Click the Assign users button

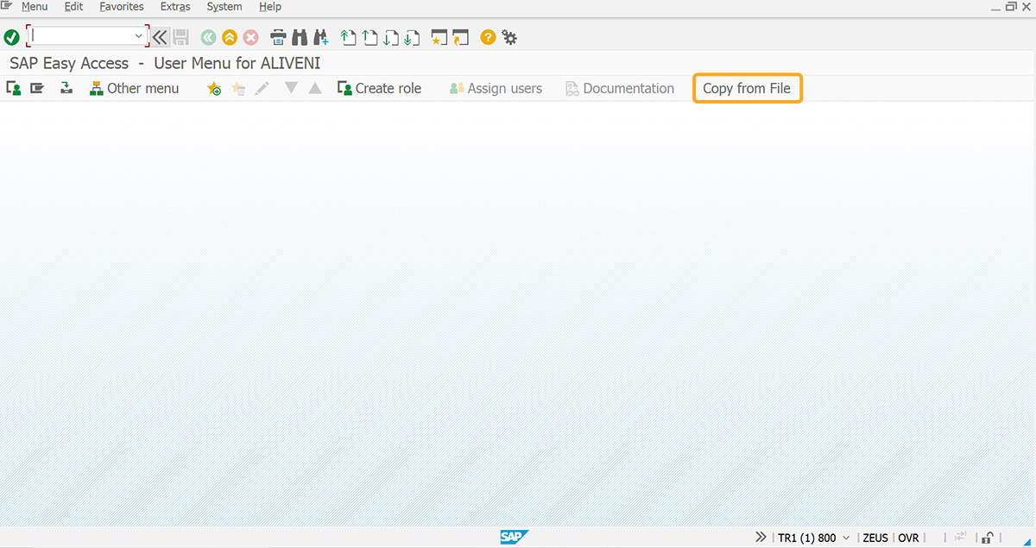tap(496, 88)
